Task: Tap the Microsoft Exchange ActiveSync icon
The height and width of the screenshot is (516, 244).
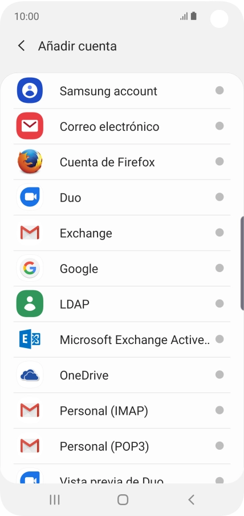Action: (30, 339)
